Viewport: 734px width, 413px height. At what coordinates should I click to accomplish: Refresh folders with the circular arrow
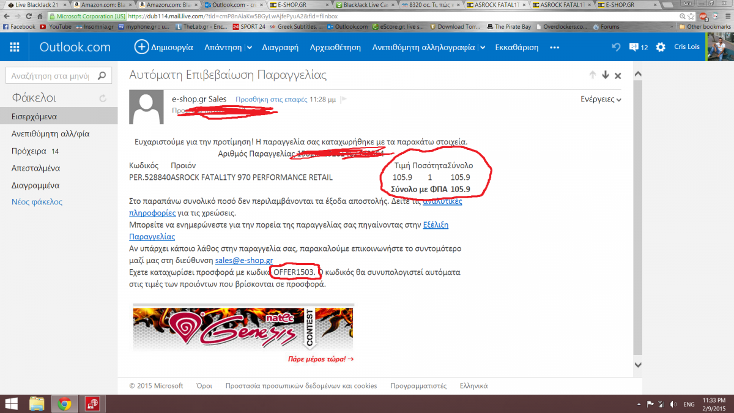tap(103, 98)
